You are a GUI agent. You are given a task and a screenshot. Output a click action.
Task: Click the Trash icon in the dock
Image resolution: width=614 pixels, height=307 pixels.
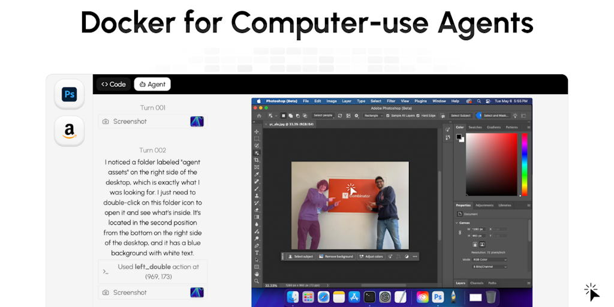[491, 297]
